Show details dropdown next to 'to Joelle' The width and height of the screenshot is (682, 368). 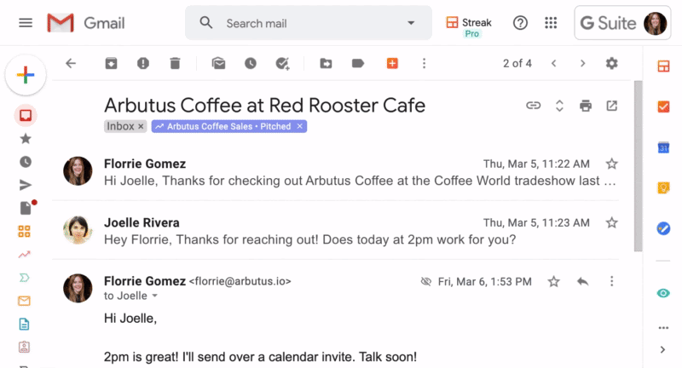pyautogui.click(x=155, y=296)
